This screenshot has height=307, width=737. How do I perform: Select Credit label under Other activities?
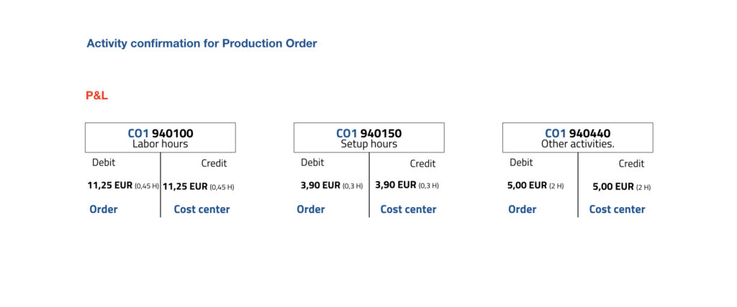(631, 163)
